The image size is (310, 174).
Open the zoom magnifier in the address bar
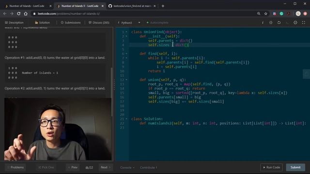coord(259,14)
